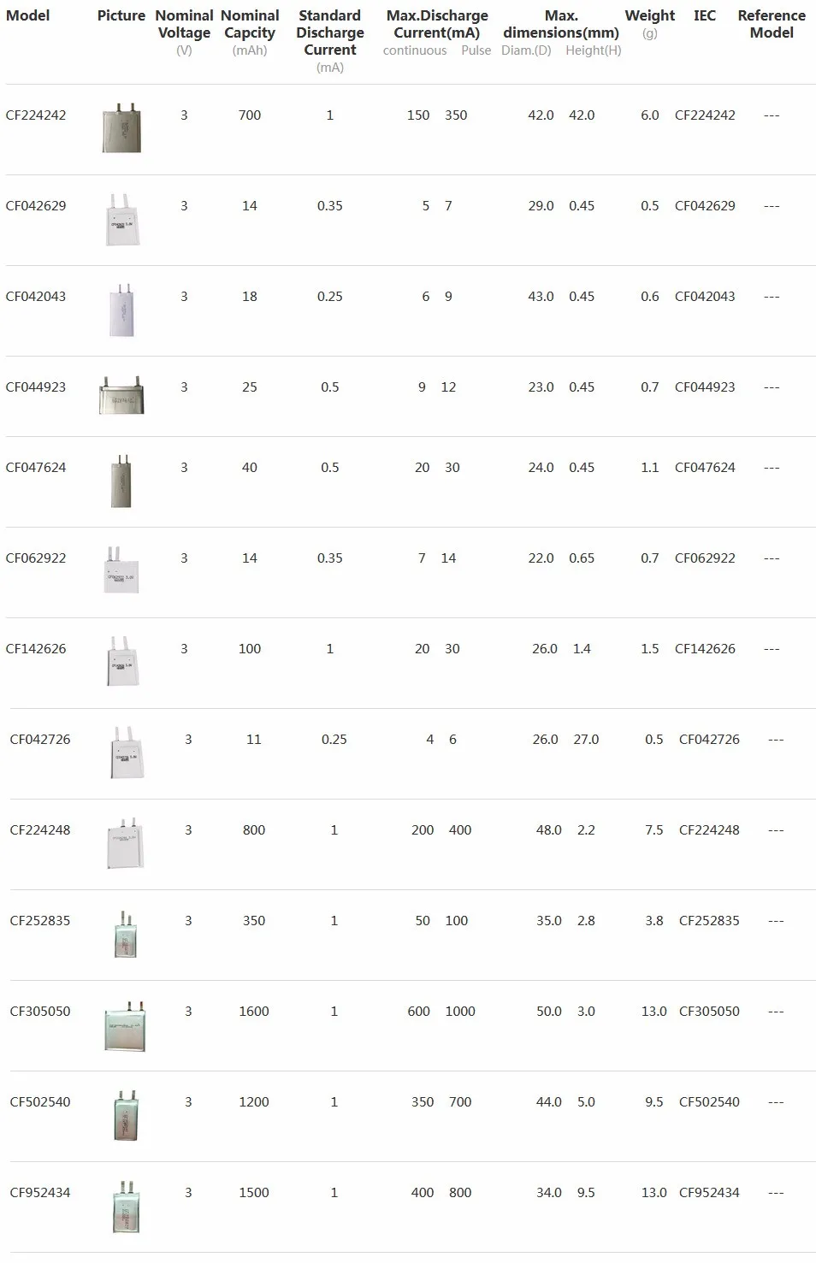
Task: Open the CF042629 battery thumbnail
Action: point(121,221)
